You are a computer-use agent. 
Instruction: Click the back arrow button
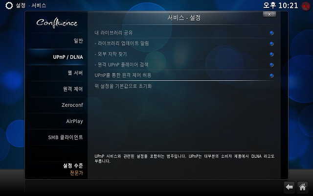pos(289,187)
